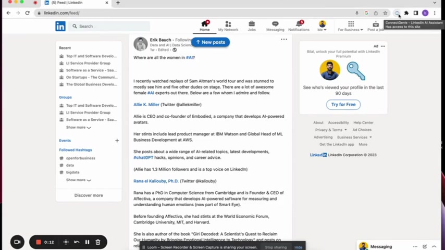Click the Discover more button
Viewport: 445px width, 250px height.
[89, 195]
